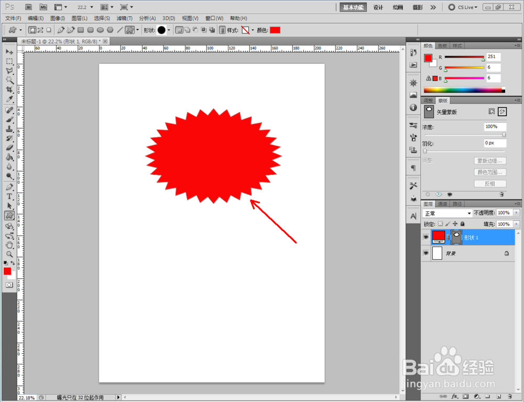Launch Adobe Bridge
The height and width of the screenshot is (402, 524).
click(x=29, y=7)
